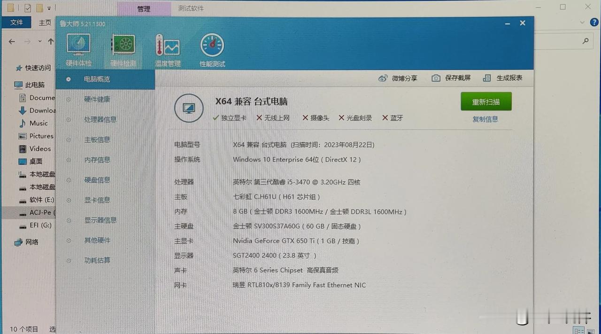Click the 保存截屏 camera icon
The width and height of the screenshot is (601, 334).
[x=436, y=78]
